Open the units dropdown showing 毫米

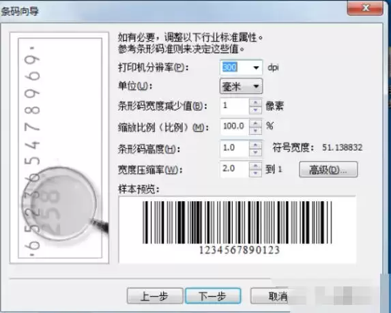tap(241, 86)
